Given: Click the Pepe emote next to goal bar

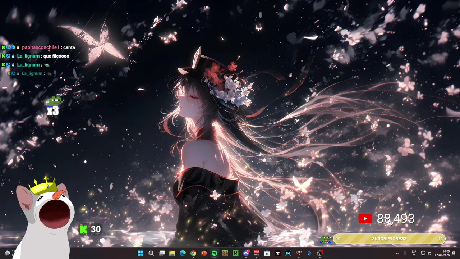Looking at the screenshot, I should click(326, 239).
